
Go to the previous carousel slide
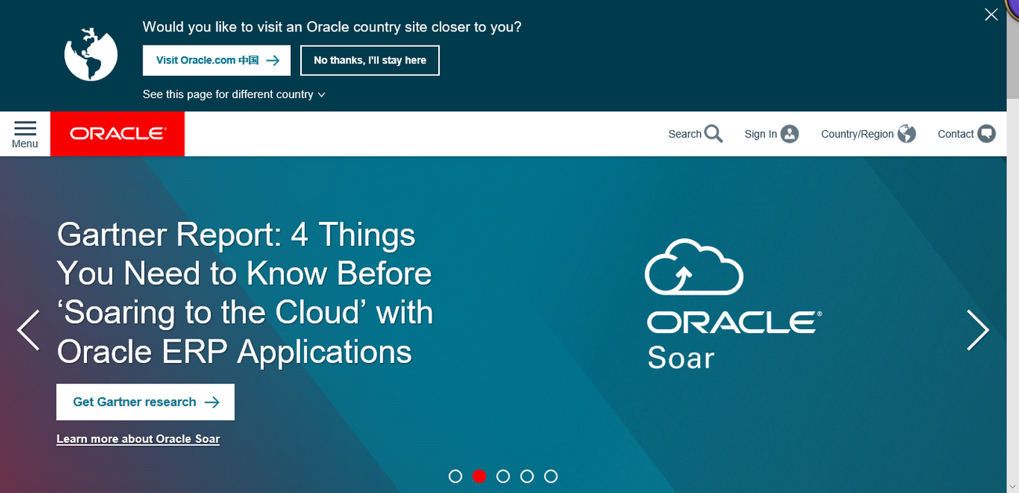click(28, 329)
